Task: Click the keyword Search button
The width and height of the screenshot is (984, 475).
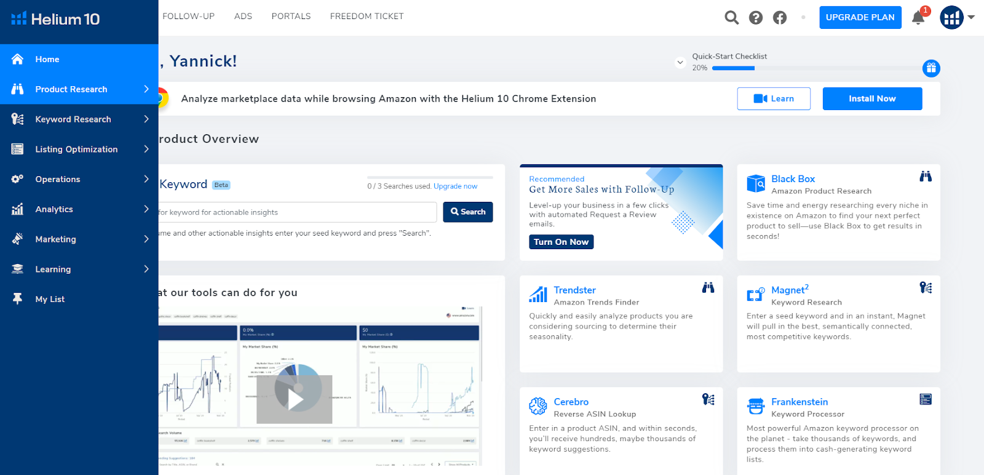Action: [468, 212]
